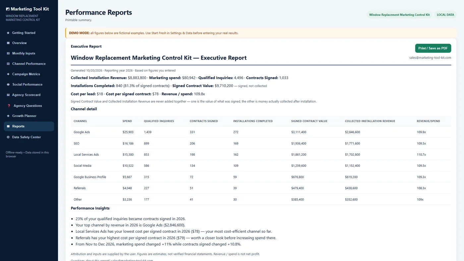Click the Channel Performance sidebar icon

tap(8, 64)
